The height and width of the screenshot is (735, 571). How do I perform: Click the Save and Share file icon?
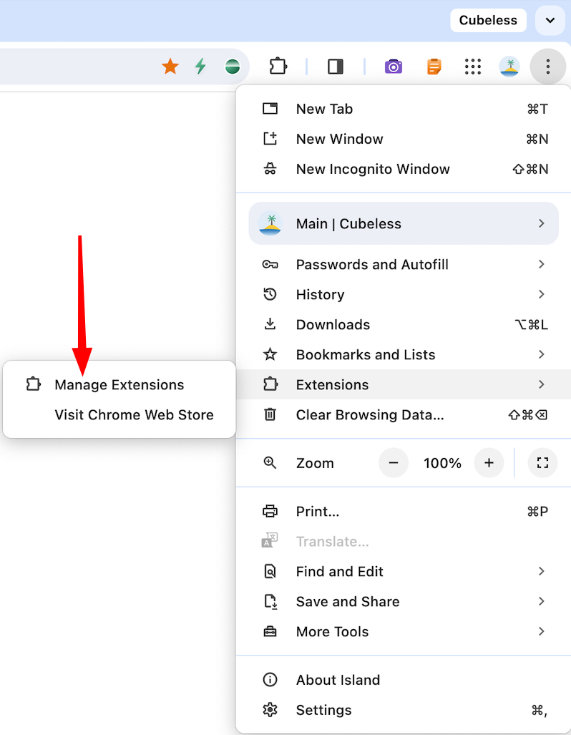271,601
